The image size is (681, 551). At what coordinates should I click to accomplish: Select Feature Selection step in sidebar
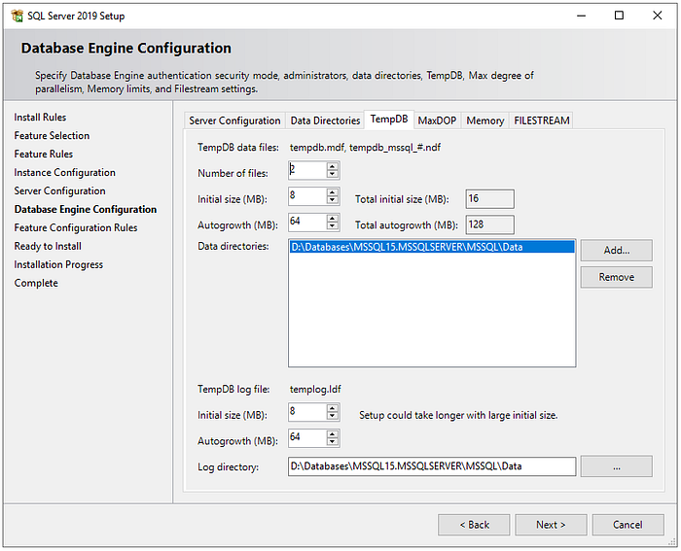click(x=52, y=136)
